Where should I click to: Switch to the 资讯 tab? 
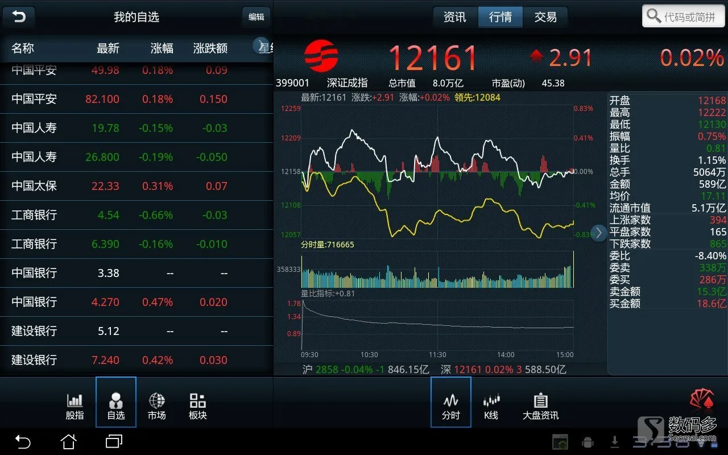(x=455, y=17)
